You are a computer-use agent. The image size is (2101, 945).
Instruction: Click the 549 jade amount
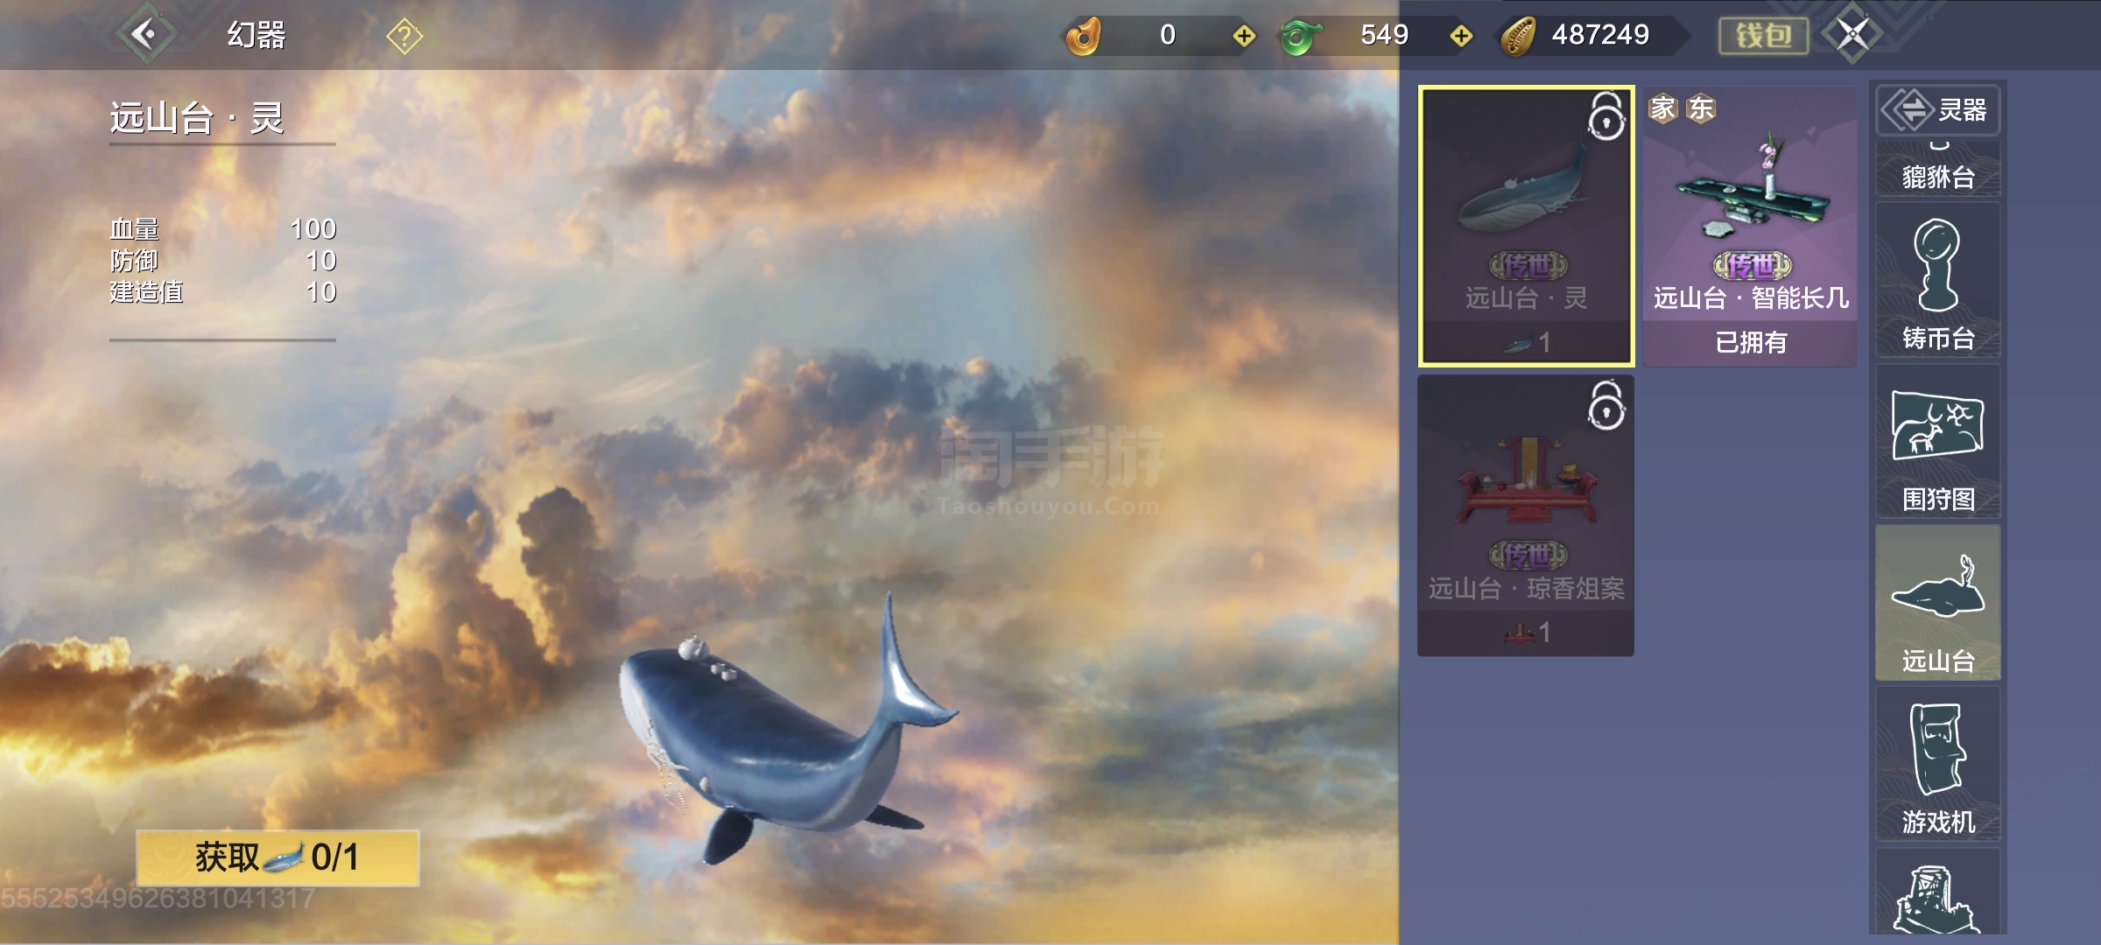pyautogui.click(x=1384, y=35)
